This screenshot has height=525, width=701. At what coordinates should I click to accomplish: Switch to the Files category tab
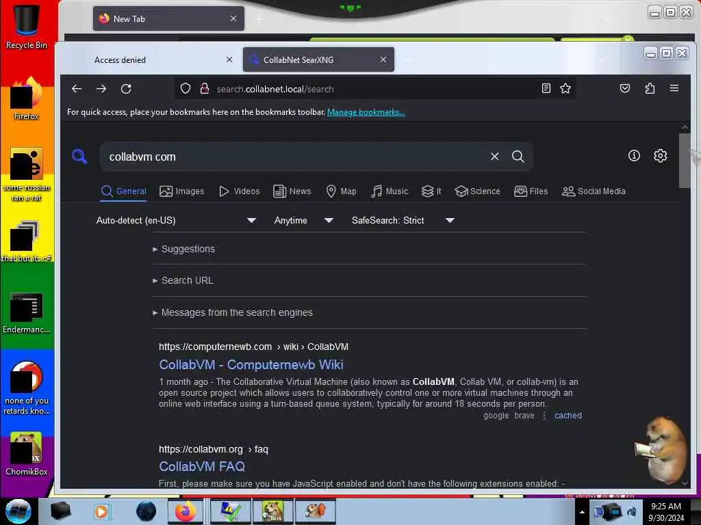click(531, 191)
